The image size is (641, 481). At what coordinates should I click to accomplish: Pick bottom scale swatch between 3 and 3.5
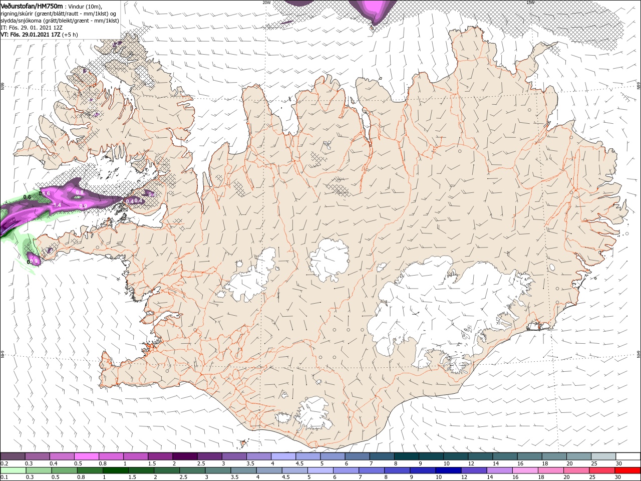[x=218, y=470]
